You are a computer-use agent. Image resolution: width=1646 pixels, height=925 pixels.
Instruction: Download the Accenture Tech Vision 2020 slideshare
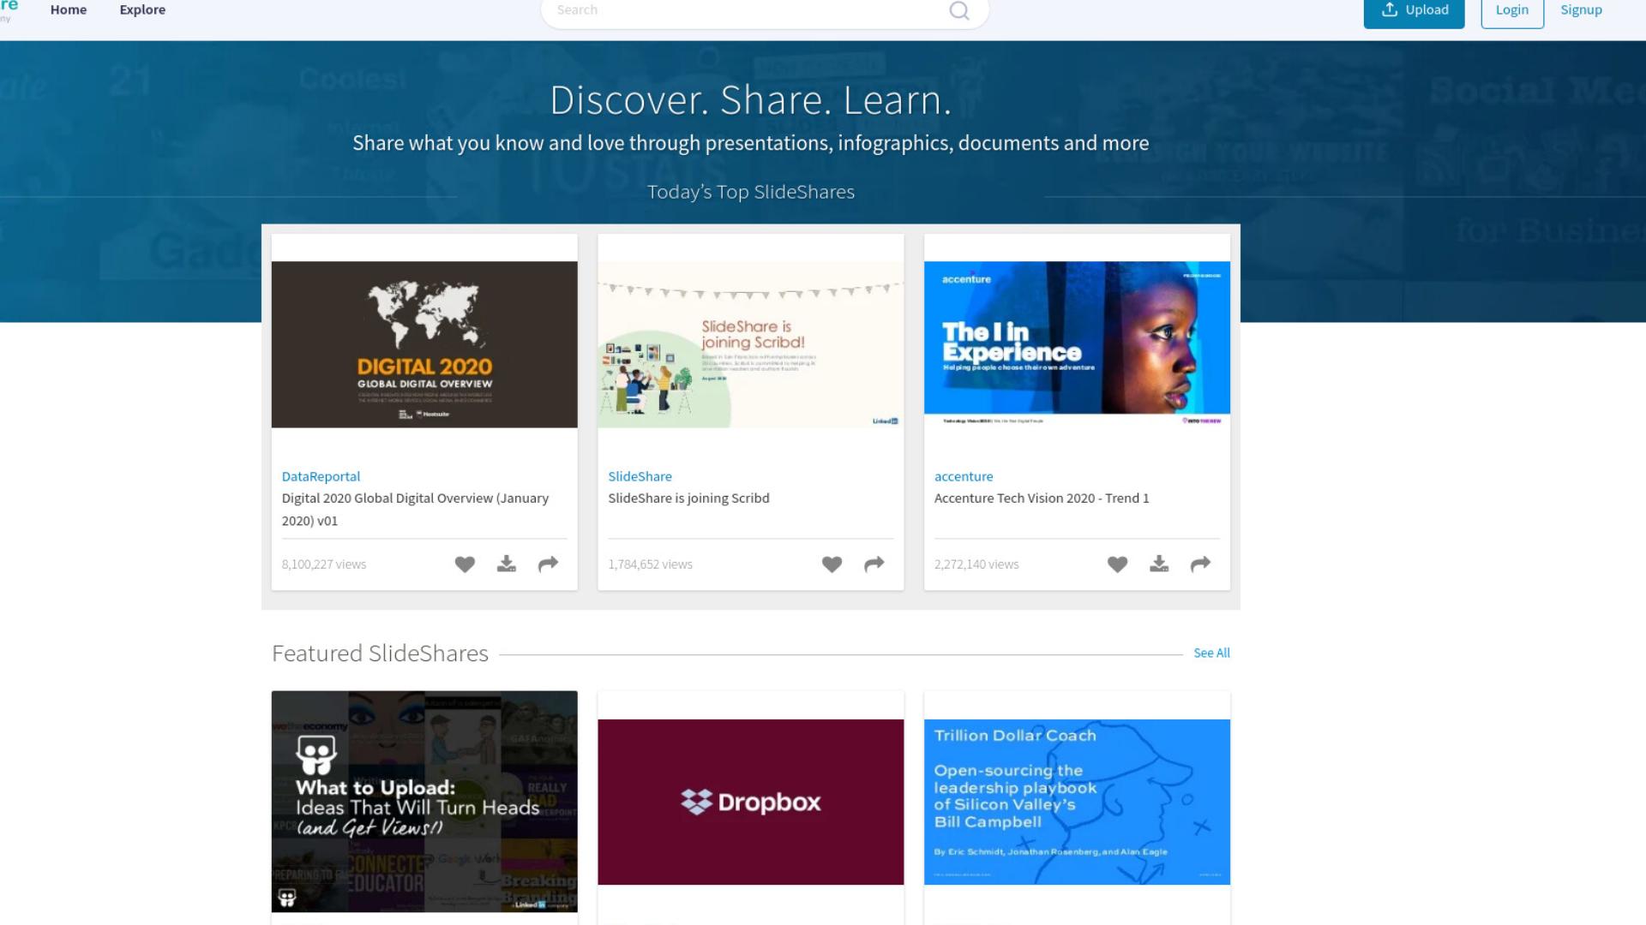point(1159,564)
